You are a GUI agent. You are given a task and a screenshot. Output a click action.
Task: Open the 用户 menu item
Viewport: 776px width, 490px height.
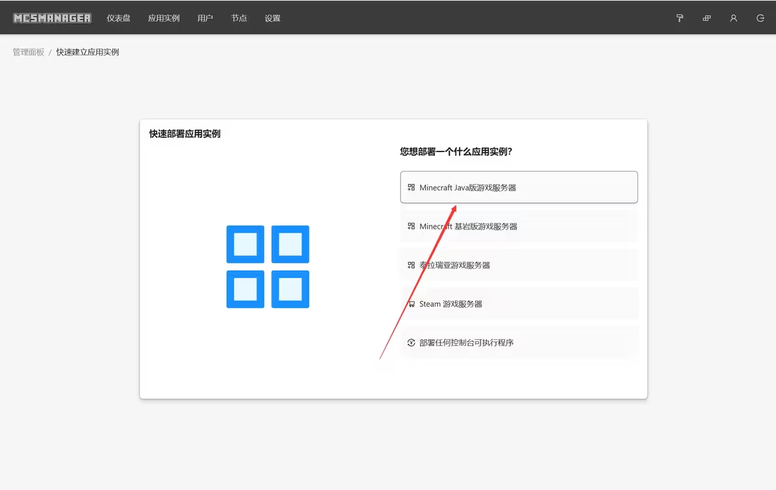click(x=205, y=18)
